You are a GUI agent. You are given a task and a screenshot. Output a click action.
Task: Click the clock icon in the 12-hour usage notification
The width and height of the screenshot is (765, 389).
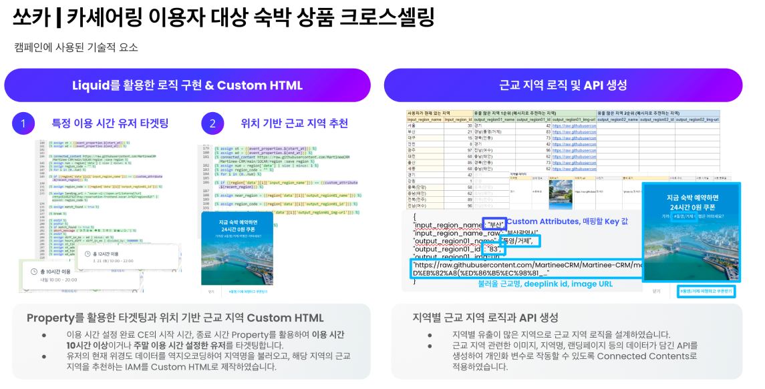[x=88, y=254]
